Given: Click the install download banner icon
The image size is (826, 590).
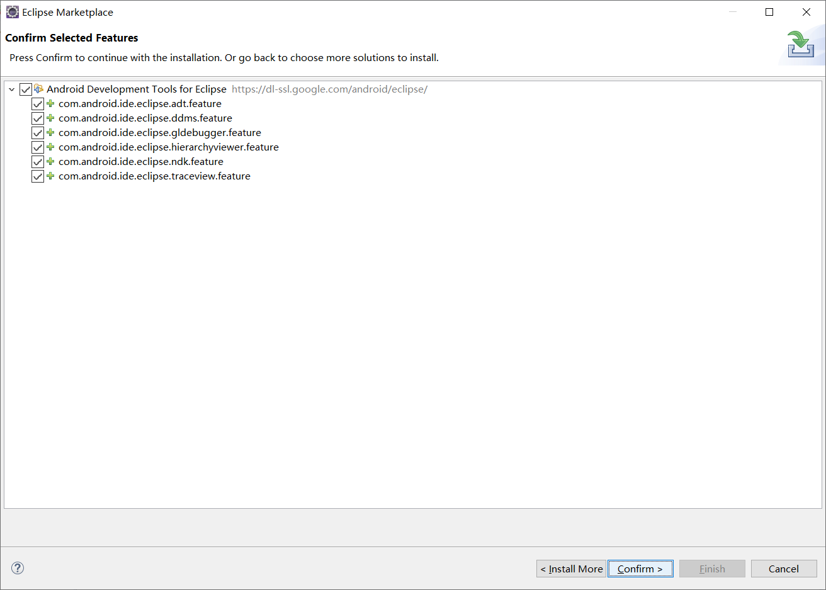Looking at the screenshot, I should tap(800, 44).
